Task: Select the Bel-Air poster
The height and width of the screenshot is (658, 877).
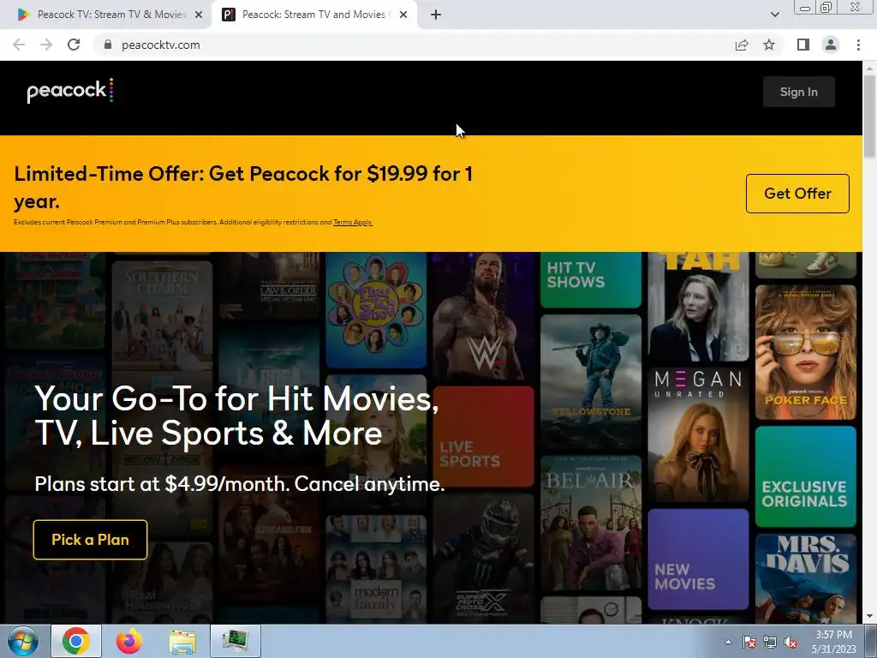Action: click(591, 523)
